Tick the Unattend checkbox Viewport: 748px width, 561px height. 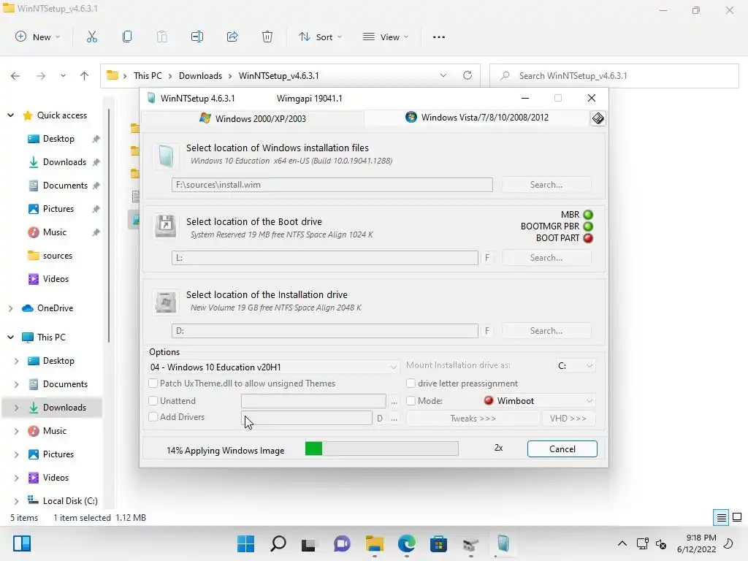point(153,401)
